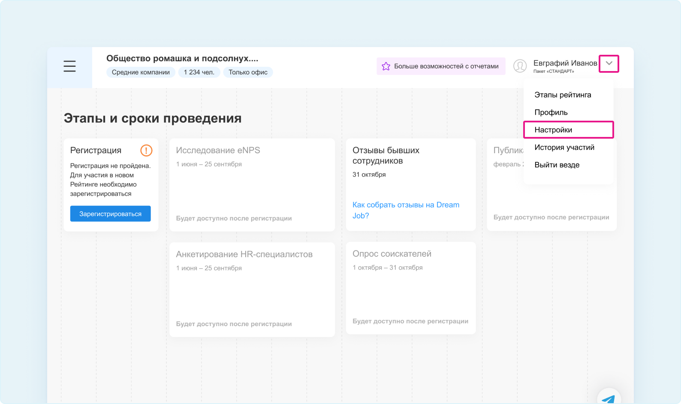Click the orange warning icon on Регистрация card
The image size is (681, 404).
point(146,150)
